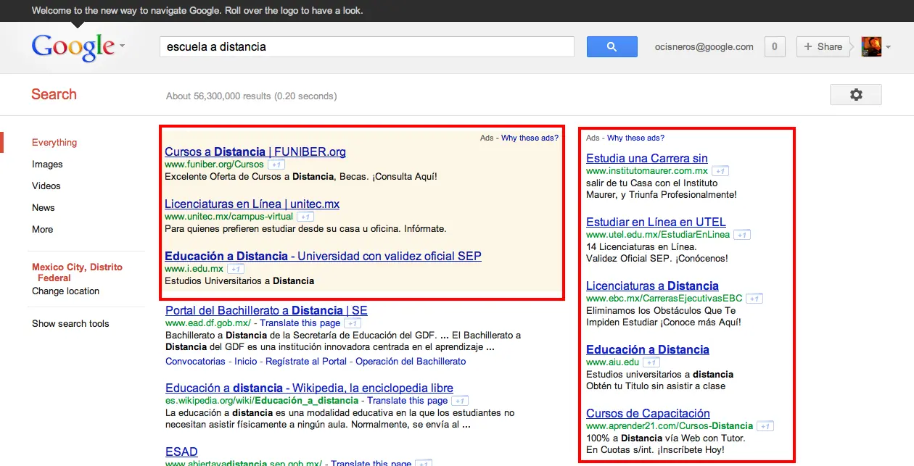Click the notifications counter showing 0
The width and height of the screenshot is (914, 466).
(774, 46)
